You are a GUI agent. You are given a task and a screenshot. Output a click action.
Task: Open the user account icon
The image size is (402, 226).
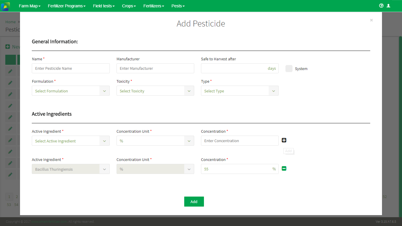point(388,6)
